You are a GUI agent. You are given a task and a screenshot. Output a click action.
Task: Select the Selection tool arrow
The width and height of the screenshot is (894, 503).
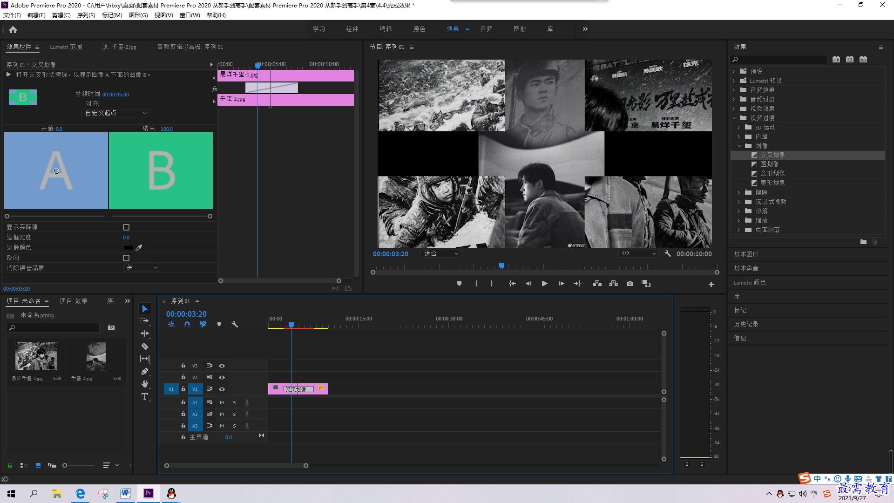pyautogui.click(x=145, y=309)
